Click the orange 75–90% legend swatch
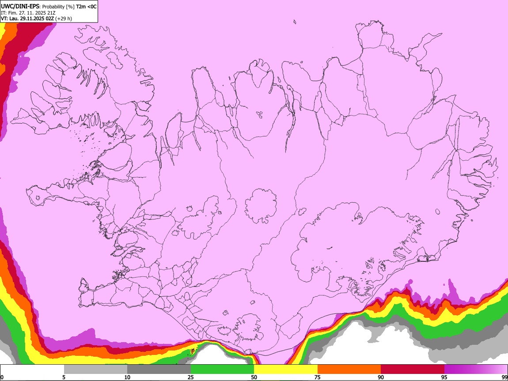 tap(349, 370)
